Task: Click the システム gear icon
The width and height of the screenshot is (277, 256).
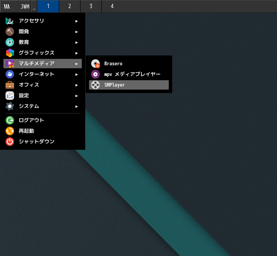Action: (x=10, y=106)
